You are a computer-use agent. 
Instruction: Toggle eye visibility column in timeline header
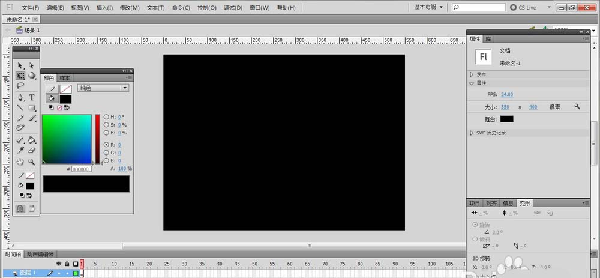coord(59,264)
